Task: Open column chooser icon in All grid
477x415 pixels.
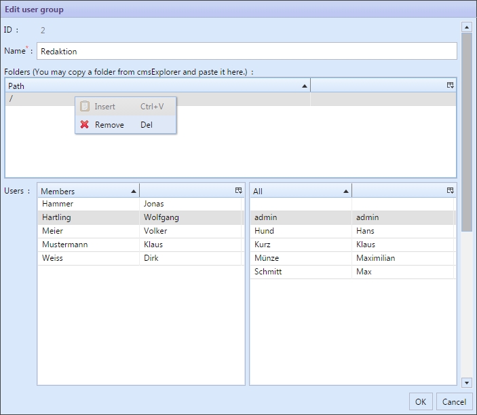Action: (x=450, y=191)
